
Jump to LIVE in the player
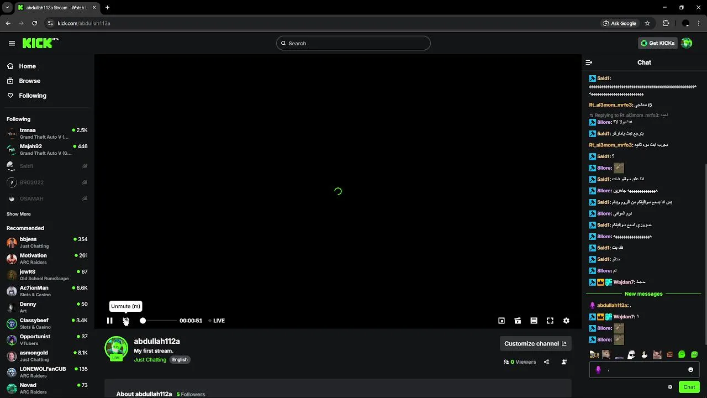(x=217, y=321)
